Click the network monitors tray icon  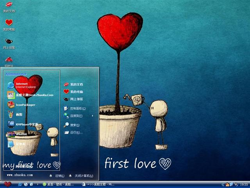[231, 184]
